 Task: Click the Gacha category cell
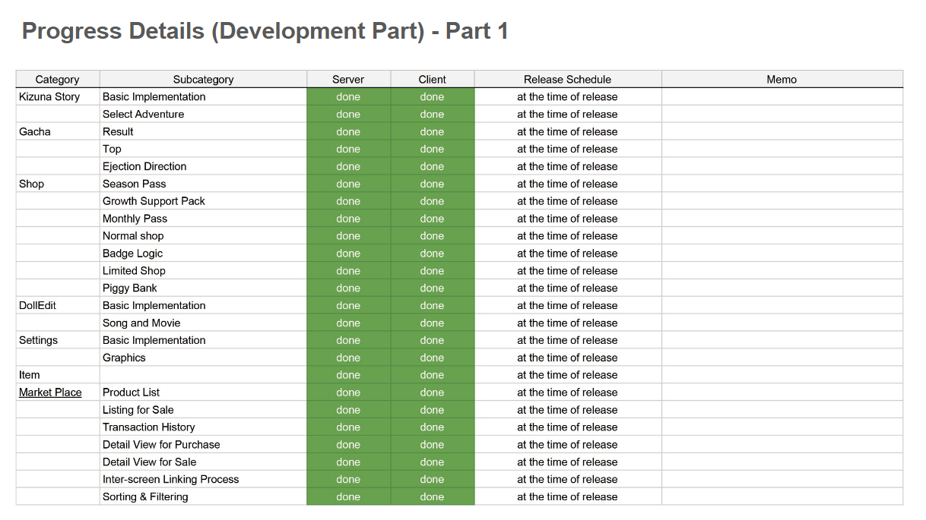click(35, 131)
